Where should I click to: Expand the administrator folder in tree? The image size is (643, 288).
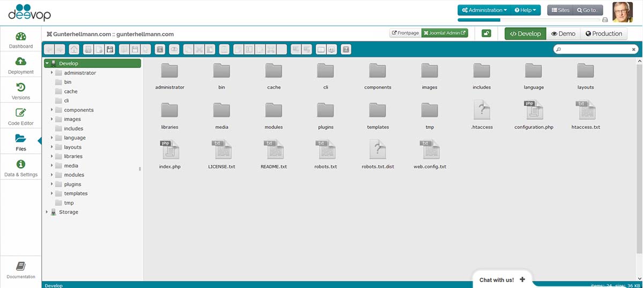[52, 73]
